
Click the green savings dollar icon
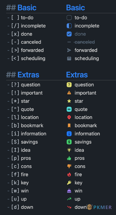69,142
